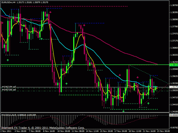178x133 pixels.
Task: Click the 1.35020 price axis label
Action: pyautogui.click(x=174, y=90)
